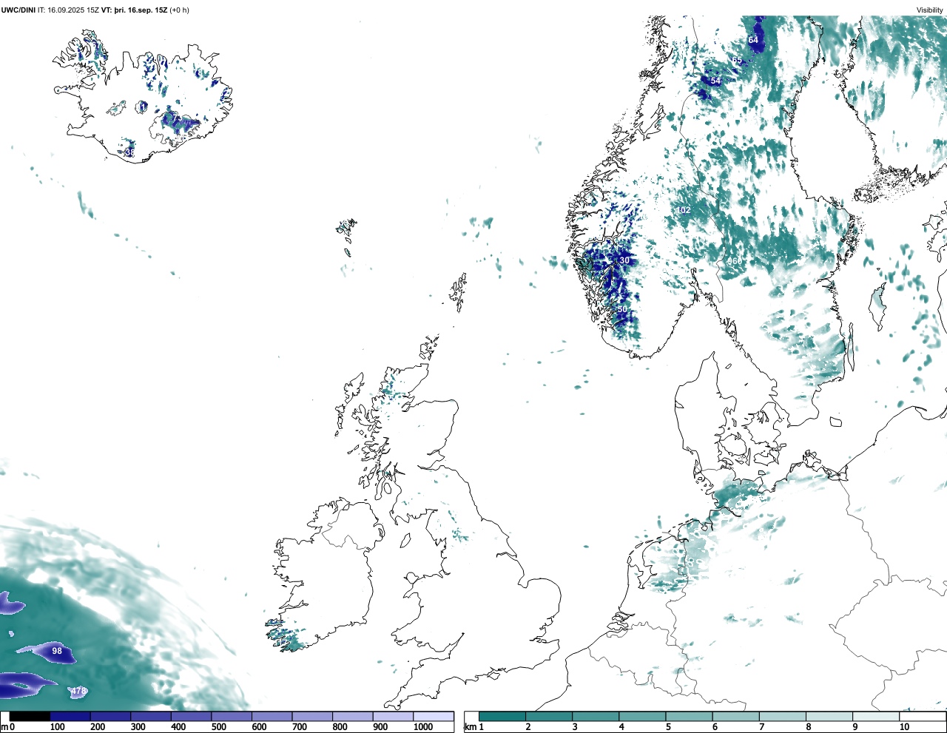This screenshot has width=947, height=733.
Task: Click the 'm' unit label on the legend
Action: (4, 727)
